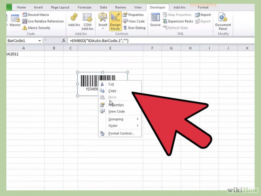Click the Macro Security warning icon
The width and height of the screenshot is (261, 196).
[25, 28]
